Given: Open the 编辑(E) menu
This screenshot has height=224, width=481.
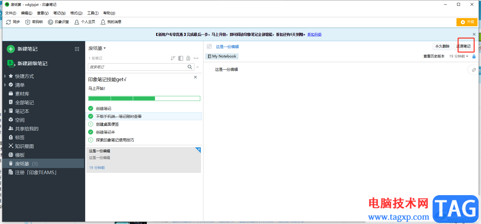Looking at the screenshot, I should tap(27, 13).
